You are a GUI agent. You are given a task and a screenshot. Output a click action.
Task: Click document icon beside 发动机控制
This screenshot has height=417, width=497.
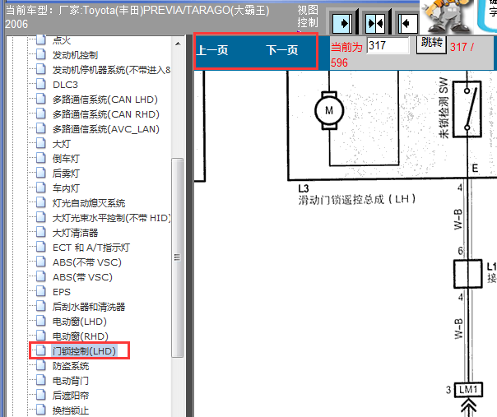click(x=41, y=54)
